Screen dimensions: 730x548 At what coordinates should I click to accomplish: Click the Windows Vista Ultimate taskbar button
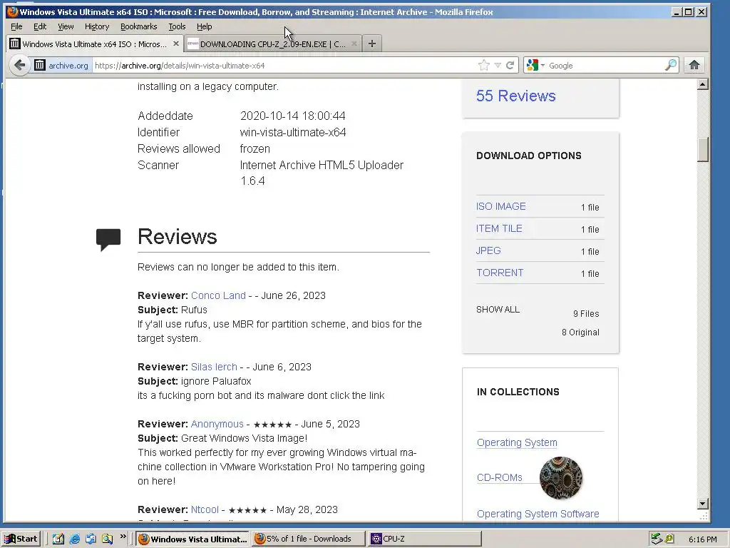[192, 539]
